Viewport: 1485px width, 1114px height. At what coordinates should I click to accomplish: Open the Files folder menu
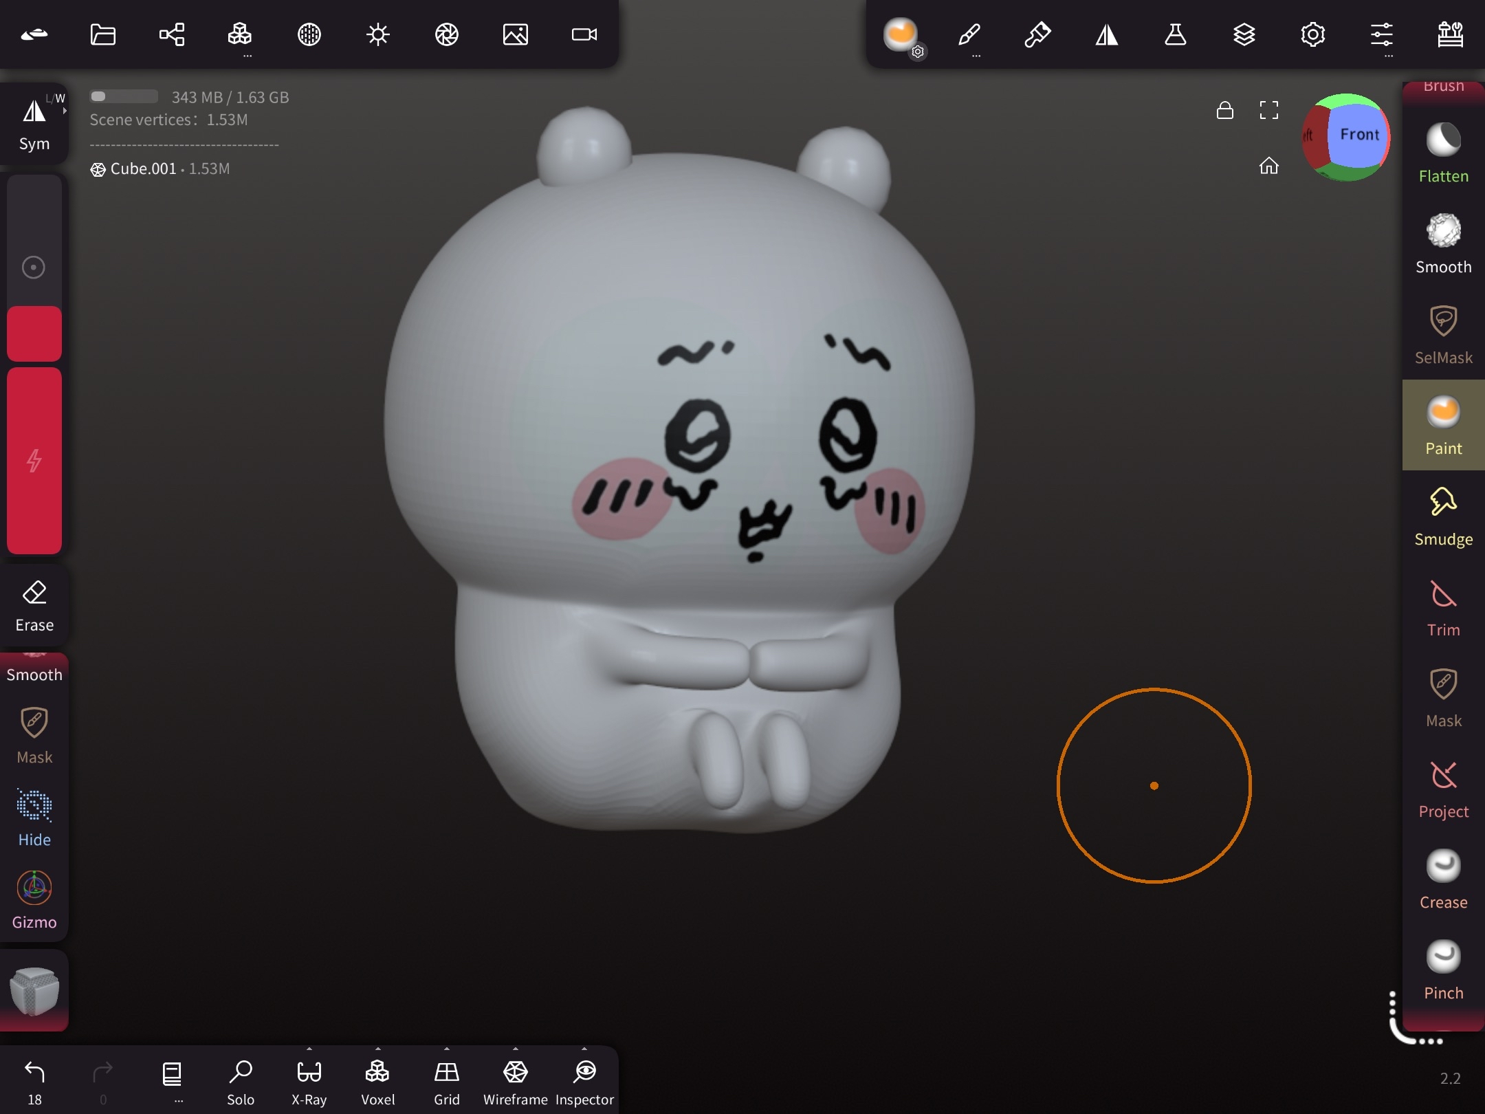point(103,34)
